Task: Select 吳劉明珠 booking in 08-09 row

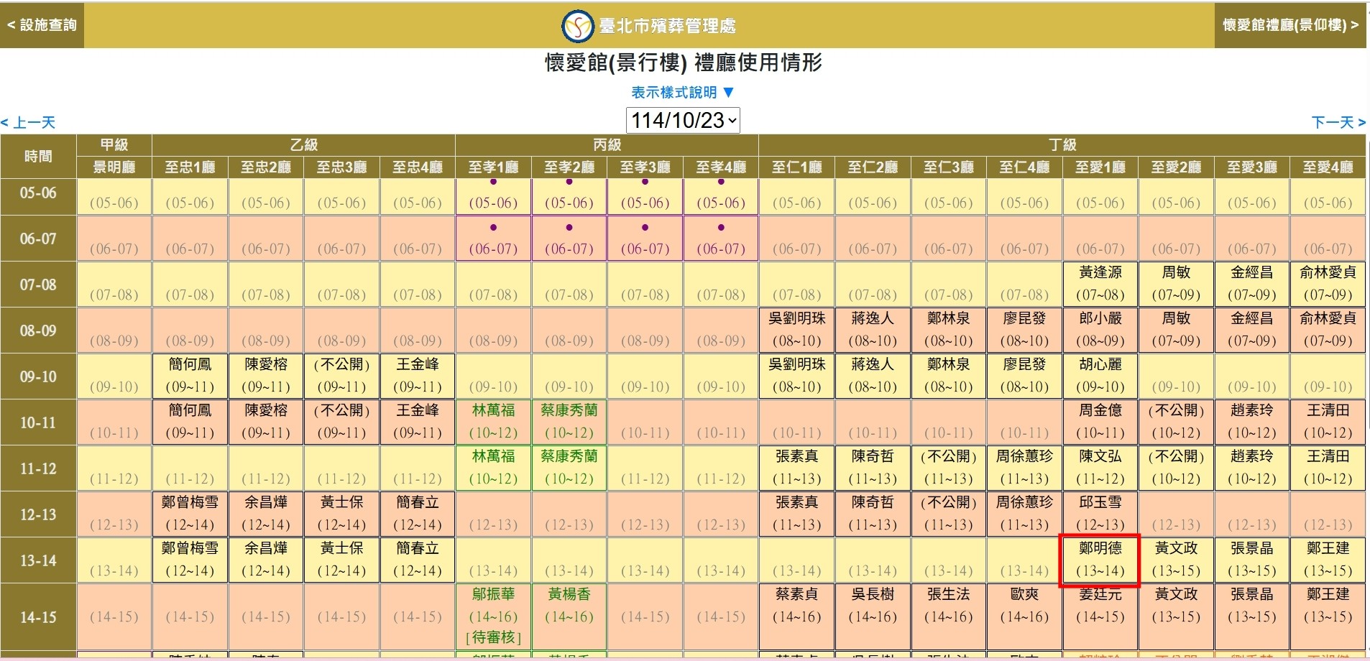Action: pos(796,330)
